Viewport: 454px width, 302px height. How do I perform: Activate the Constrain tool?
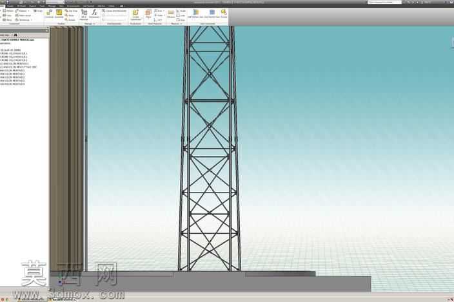click(49, 14)
